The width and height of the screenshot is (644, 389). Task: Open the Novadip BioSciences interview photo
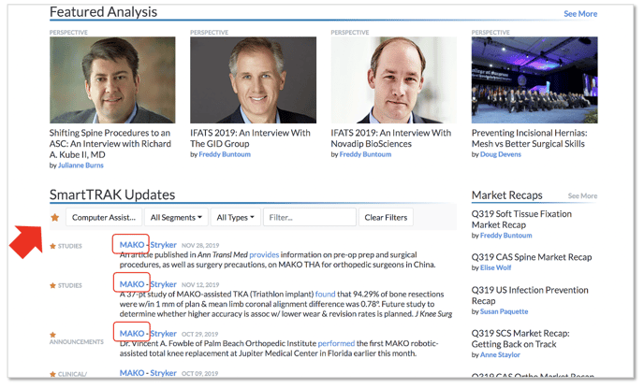[394, 80]
